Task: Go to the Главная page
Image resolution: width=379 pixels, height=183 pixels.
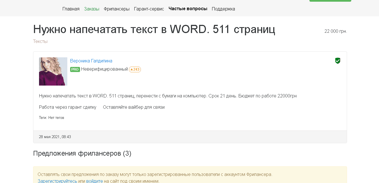Action: 71,9
